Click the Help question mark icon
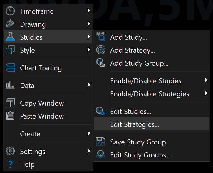213x173 pixels. click(10, 164)
